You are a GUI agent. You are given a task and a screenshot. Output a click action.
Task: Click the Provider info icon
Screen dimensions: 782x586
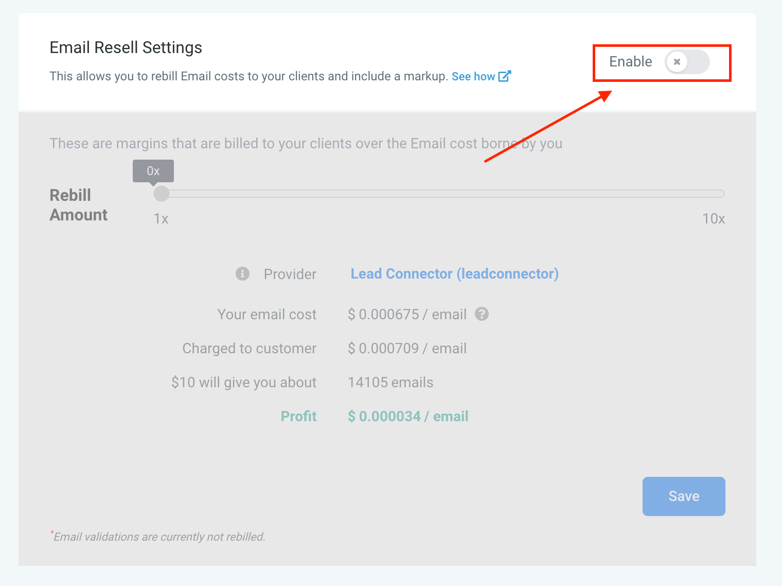(242, 273)
